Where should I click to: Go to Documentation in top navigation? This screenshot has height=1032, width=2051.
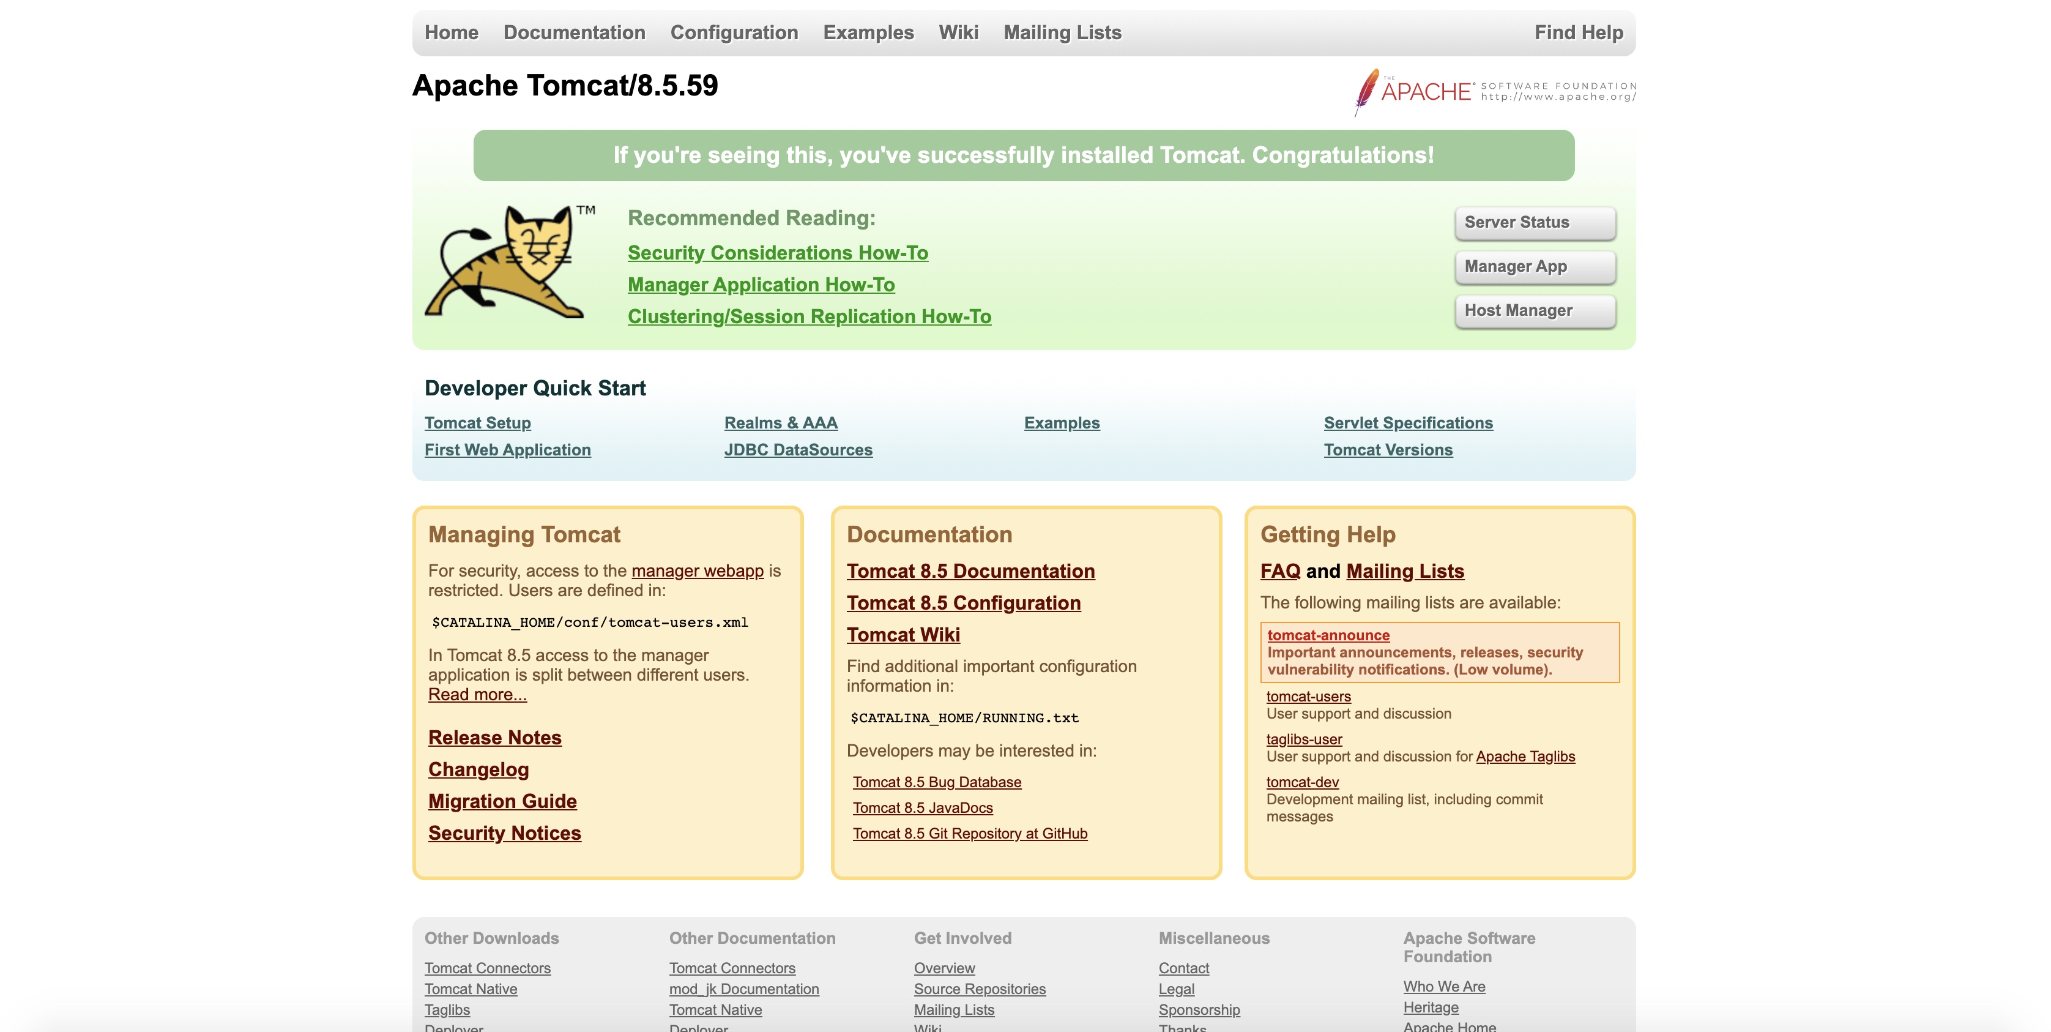point(573,32)
